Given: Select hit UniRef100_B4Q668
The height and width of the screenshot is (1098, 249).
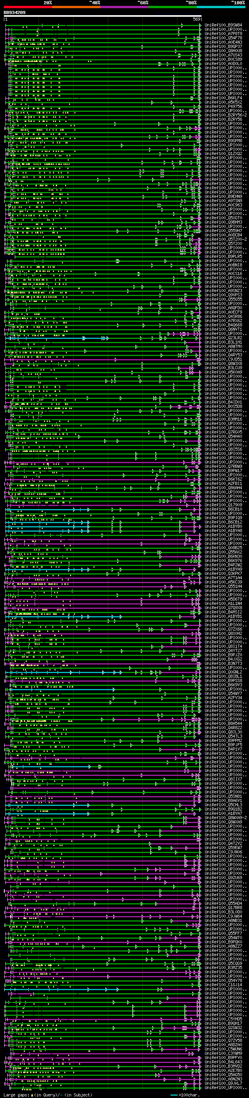Looking at the screenshot, I should (223, 325).
